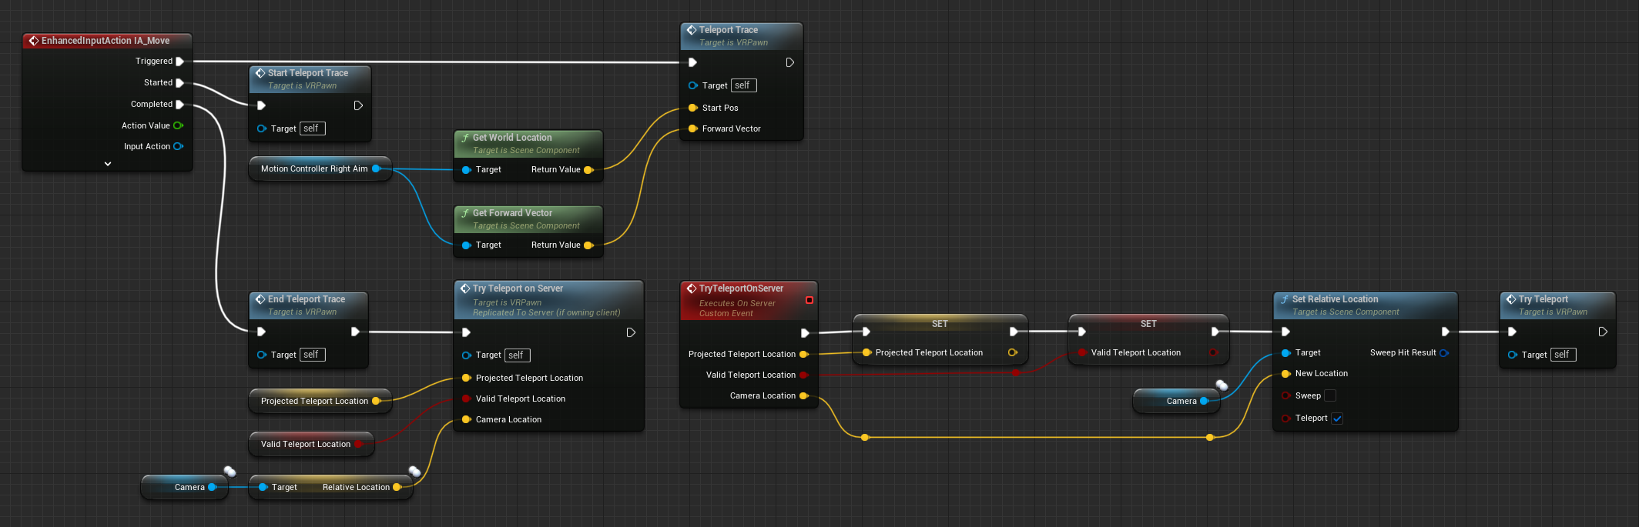Click the Completed execution pin

pos(179,105)
